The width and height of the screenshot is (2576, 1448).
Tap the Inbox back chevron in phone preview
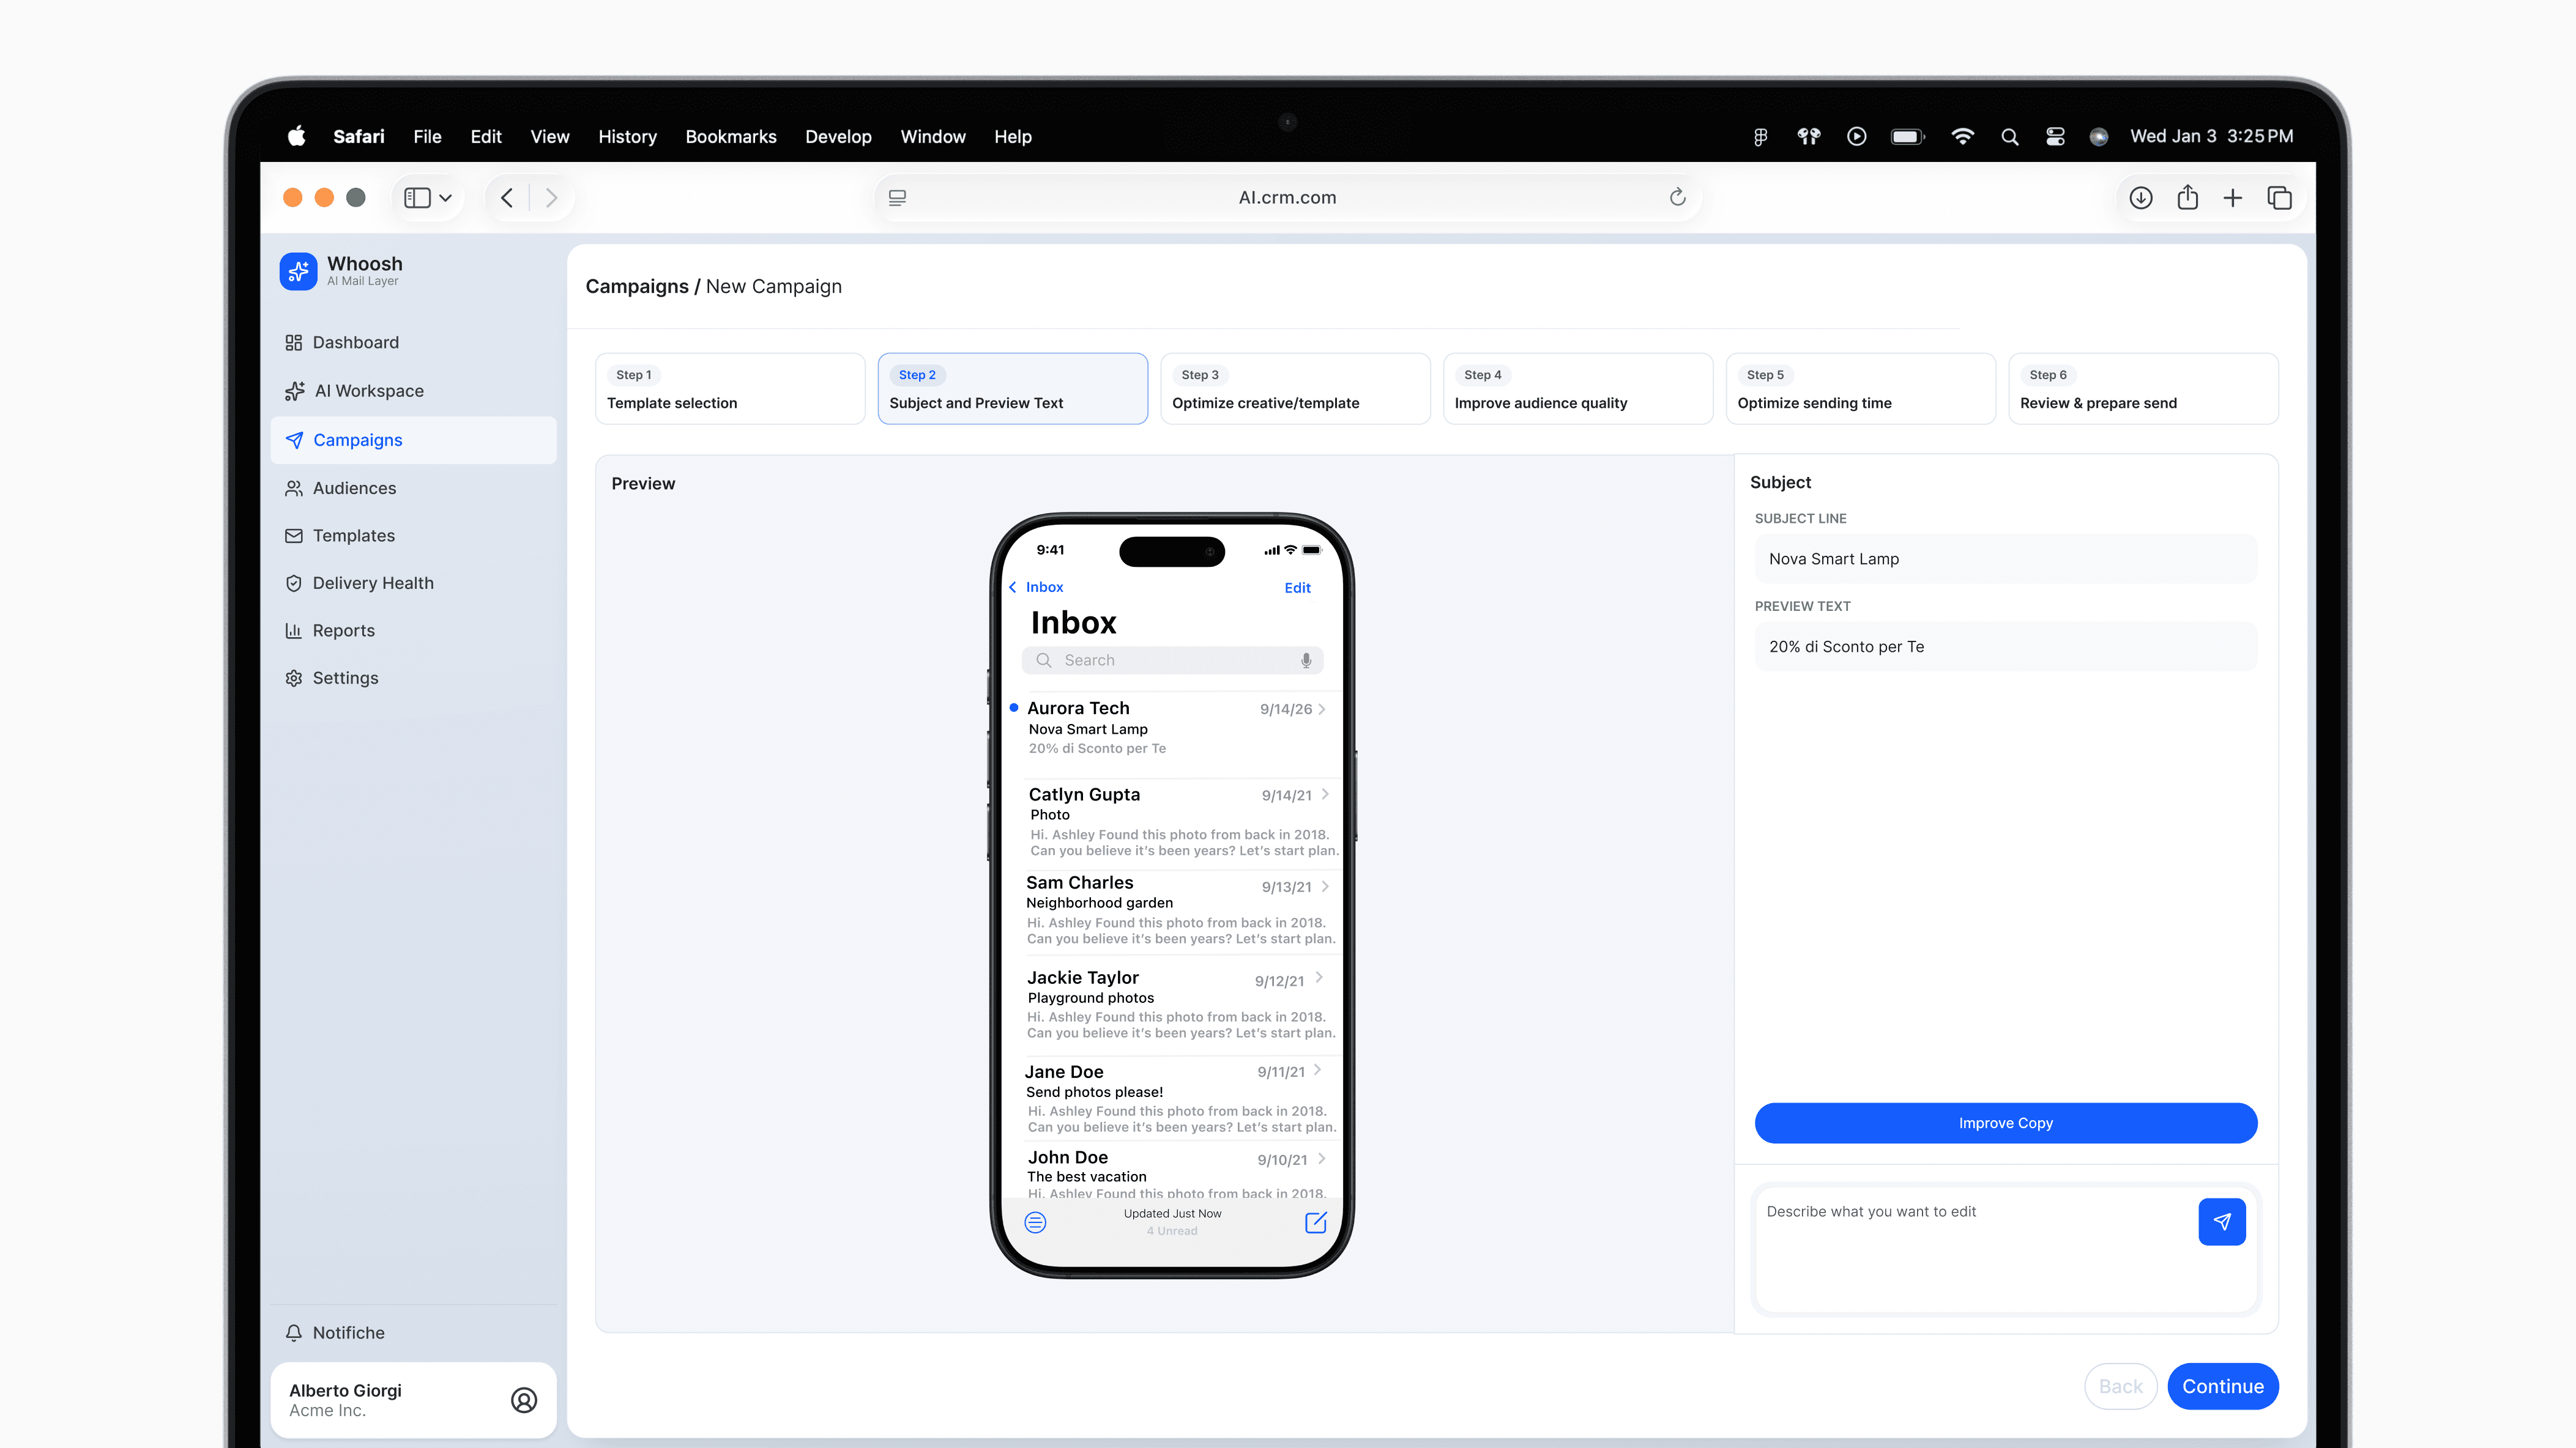pos(1013,588)
